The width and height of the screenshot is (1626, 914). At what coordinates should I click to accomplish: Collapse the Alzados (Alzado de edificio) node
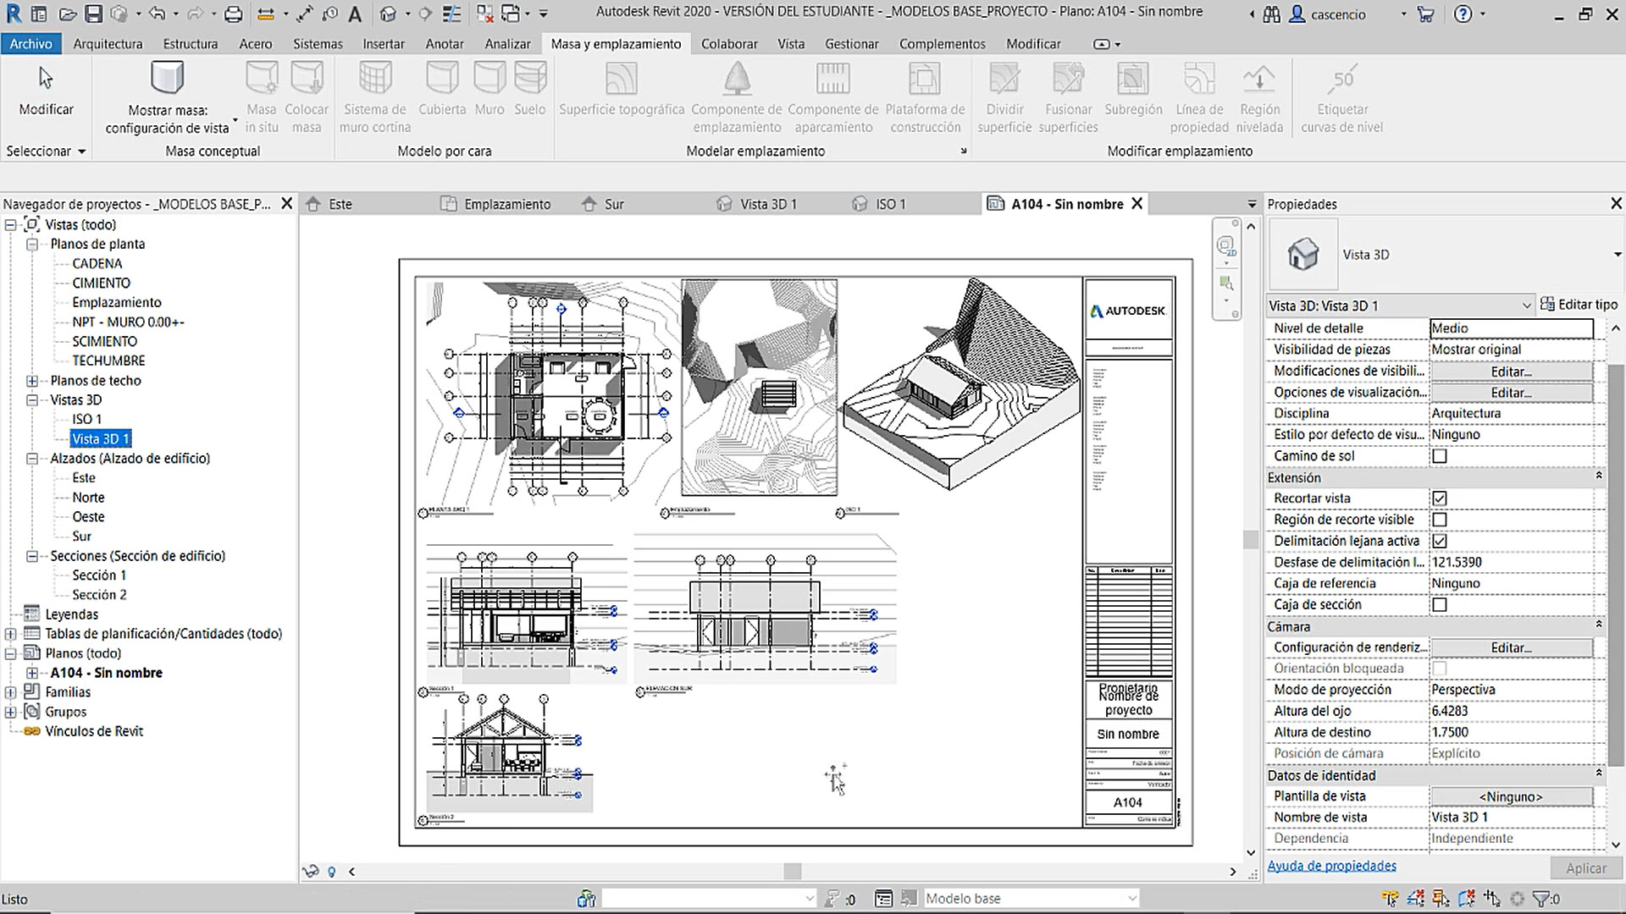[x=32, y=459]
